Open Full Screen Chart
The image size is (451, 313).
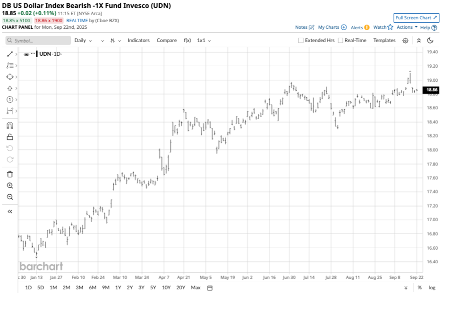tap(416, 18)
